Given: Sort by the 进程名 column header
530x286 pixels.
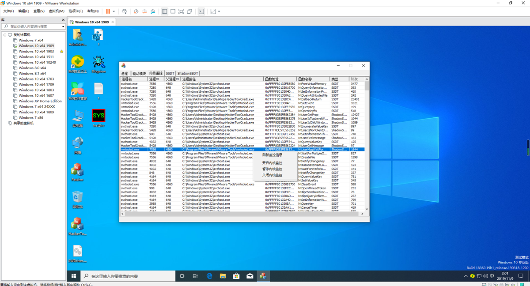Looking at the screenshot, I should click(134, 79).
